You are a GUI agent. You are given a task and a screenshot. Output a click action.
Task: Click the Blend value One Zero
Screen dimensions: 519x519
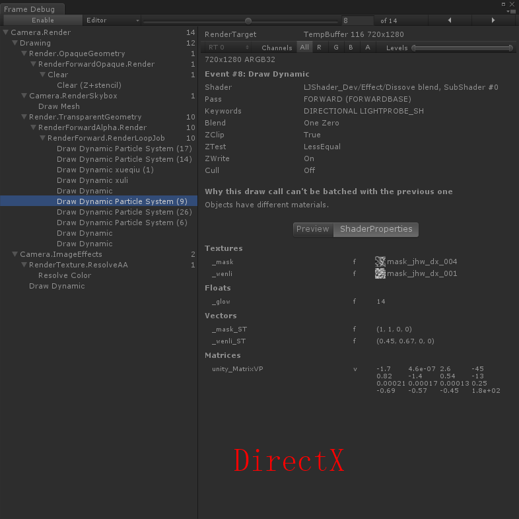point(321,123)
